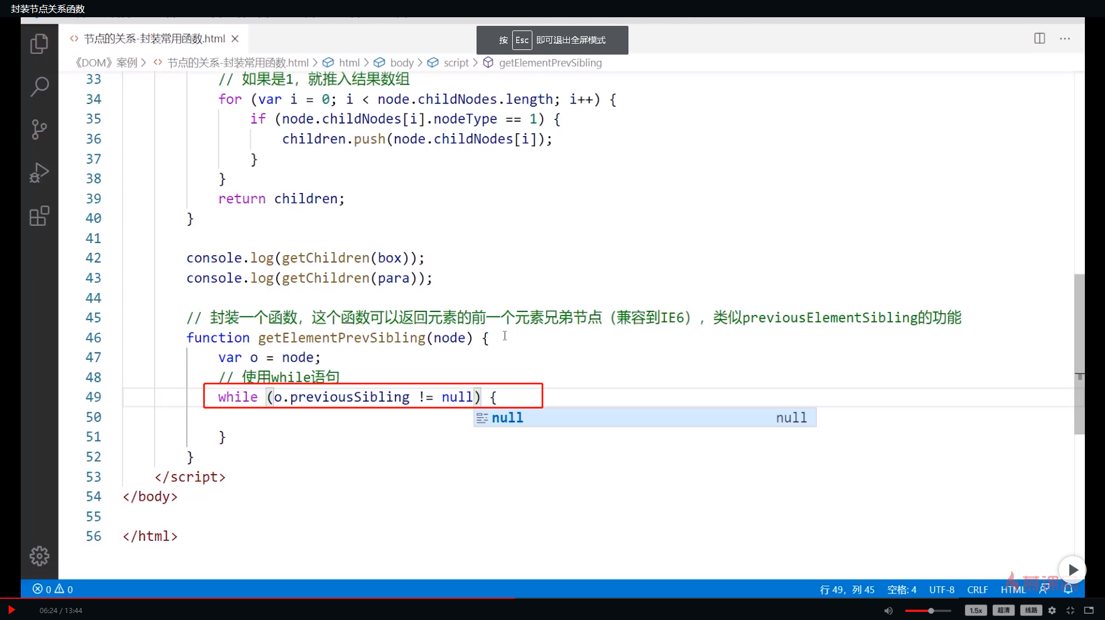Click the html breadcrumb segment

(x=349, y=63)
